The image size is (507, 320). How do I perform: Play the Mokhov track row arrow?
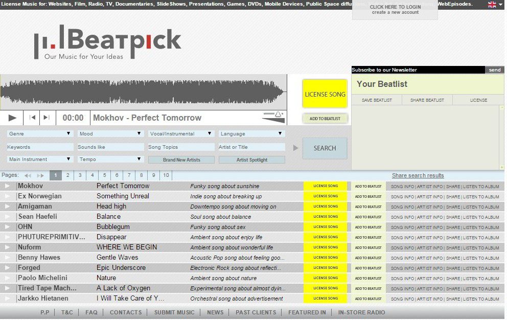pyautogui.click(x=7, y=186)
